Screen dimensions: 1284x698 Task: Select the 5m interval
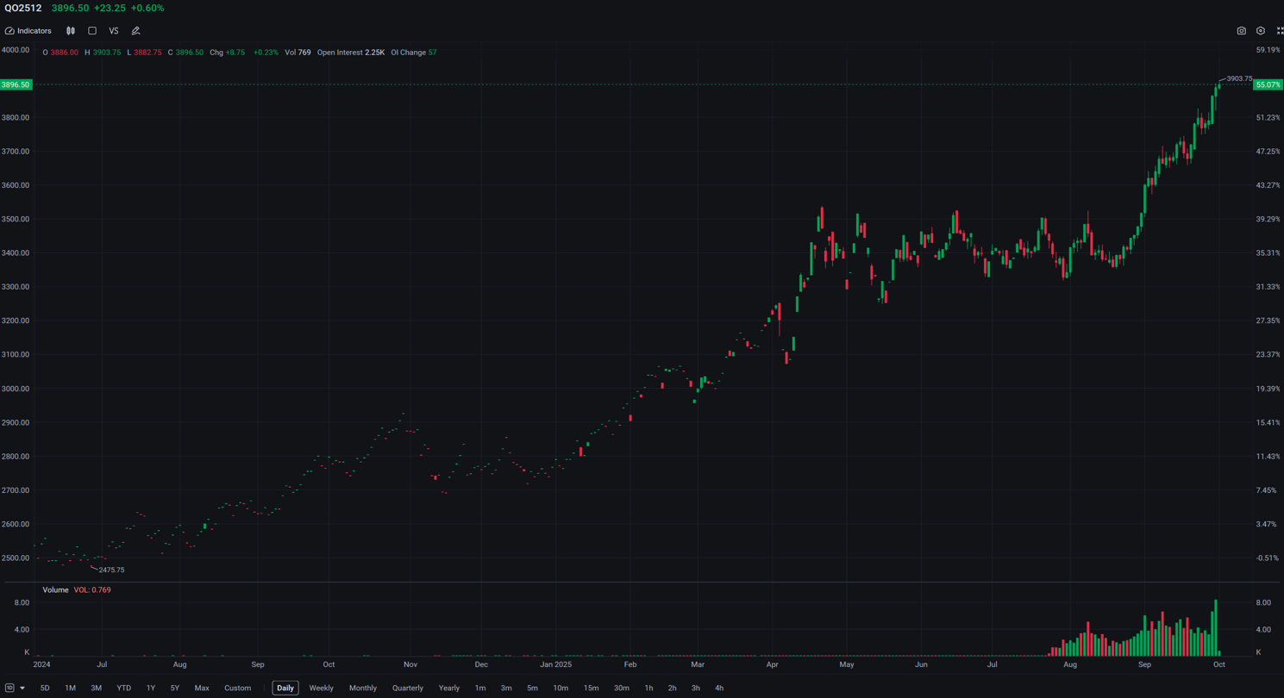532,689
